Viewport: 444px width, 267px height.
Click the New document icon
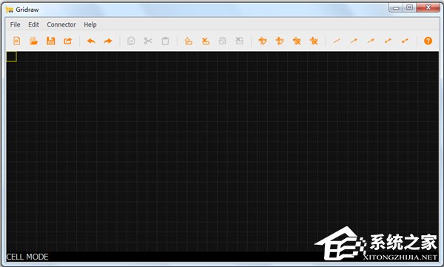pyautogui.click(x=17, y=41)
